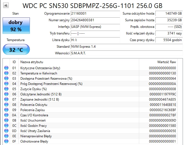Click the host reads value 140749 GB
The width and height of the screenshot is (184, 145).
[x=169, y=14]
